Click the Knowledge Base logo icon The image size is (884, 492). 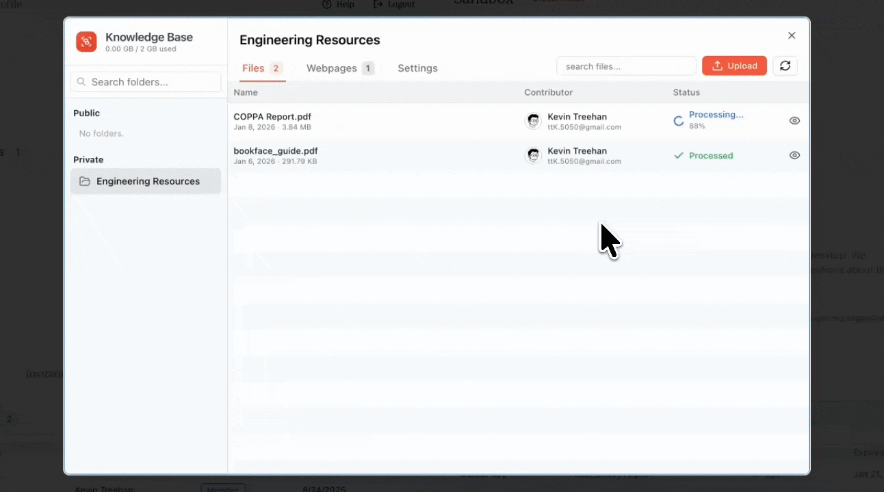(86, 42)
